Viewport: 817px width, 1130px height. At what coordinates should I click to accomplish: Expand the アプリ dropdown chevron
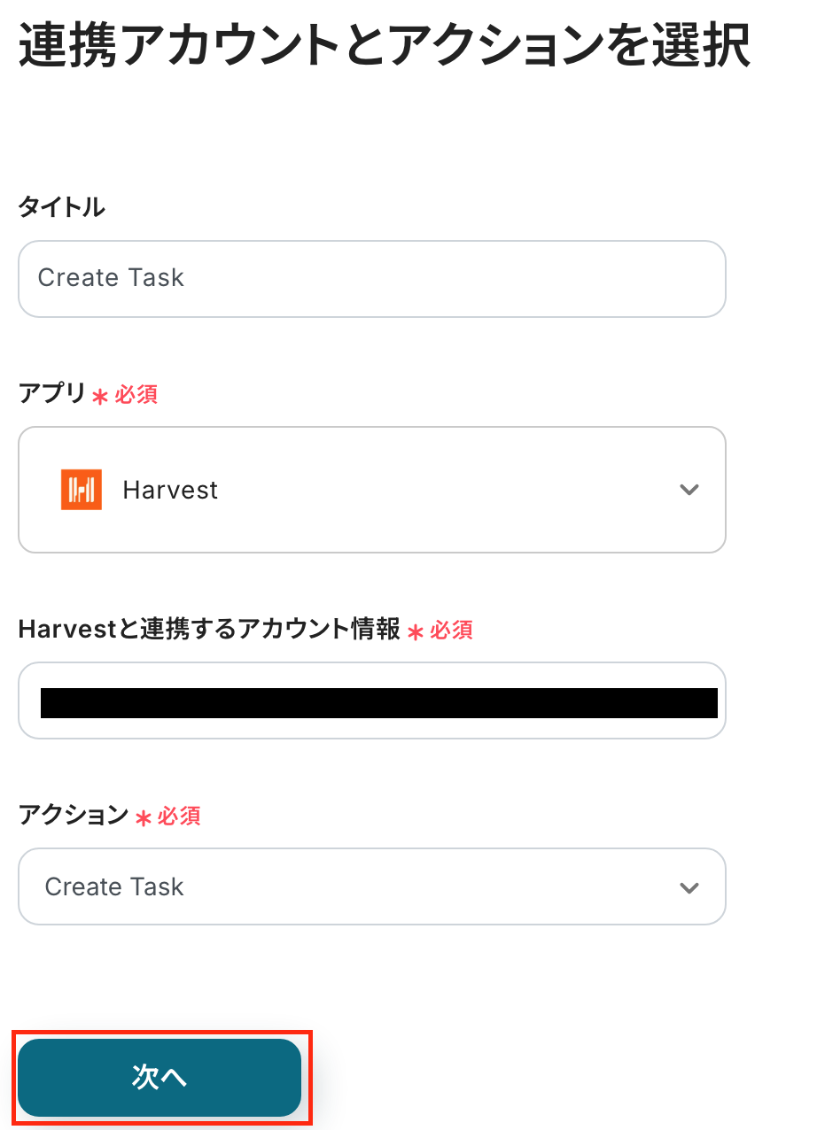(x=689, y=490)
